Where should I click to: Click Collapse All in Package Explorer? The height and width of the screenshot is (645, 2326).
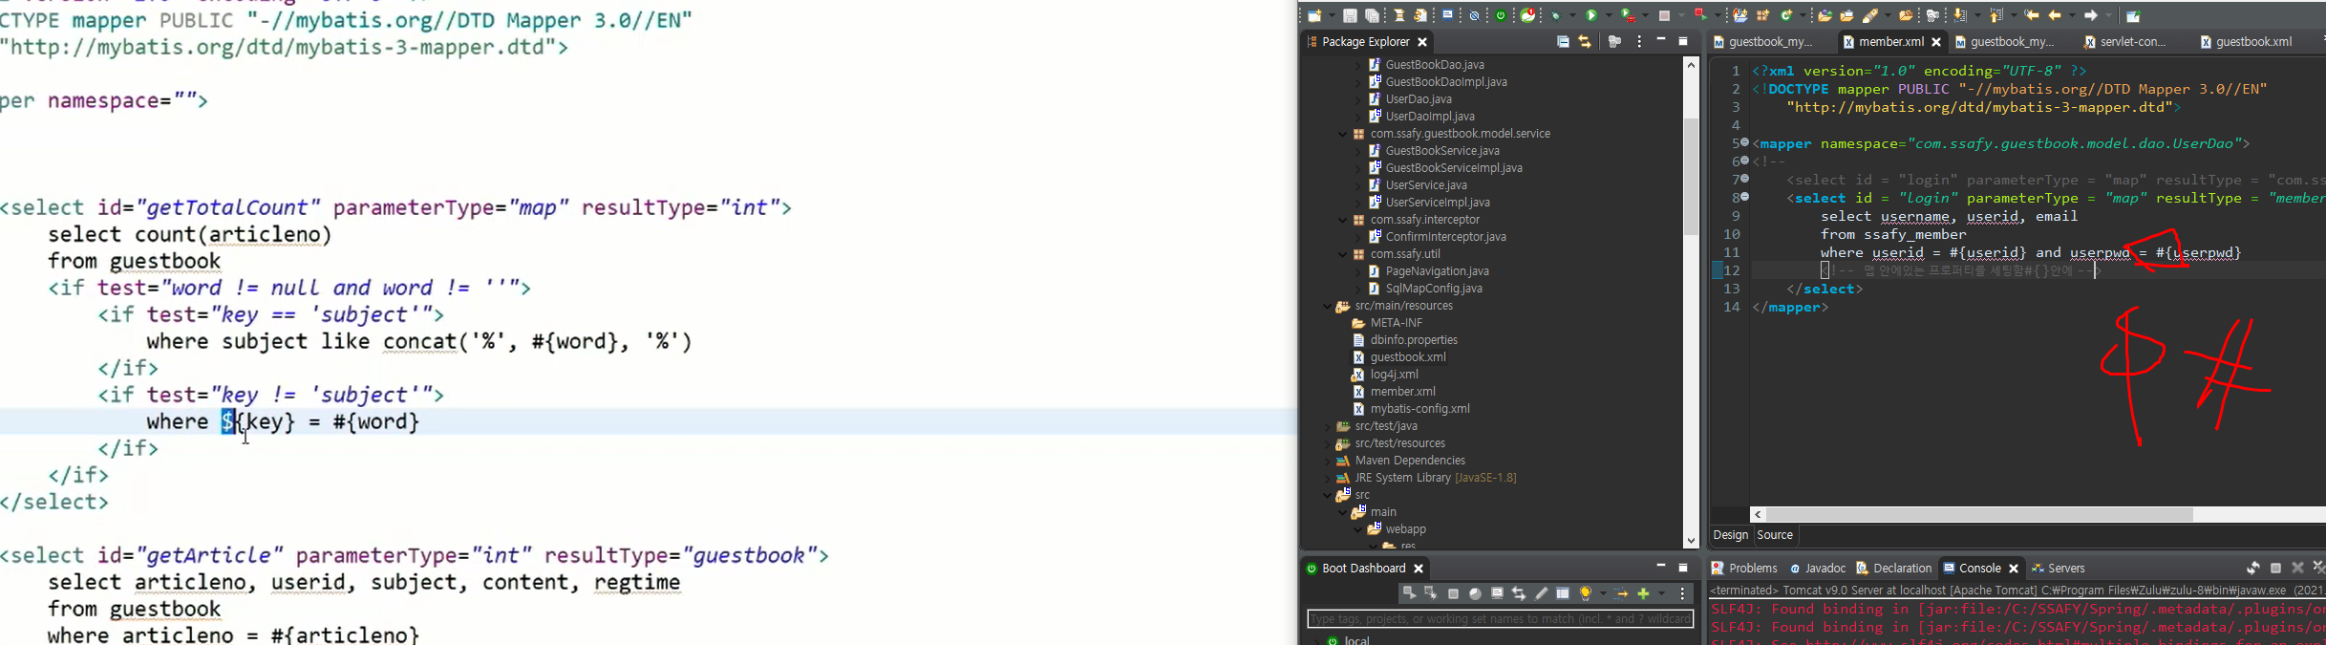(x=1563, y=41)
